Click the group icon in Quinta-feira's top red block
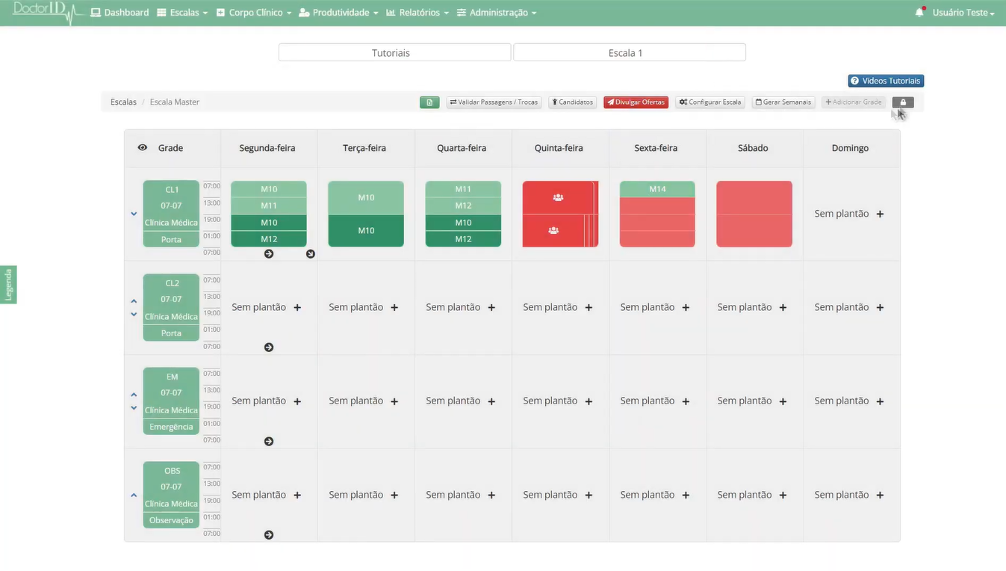 pos(558,197)
